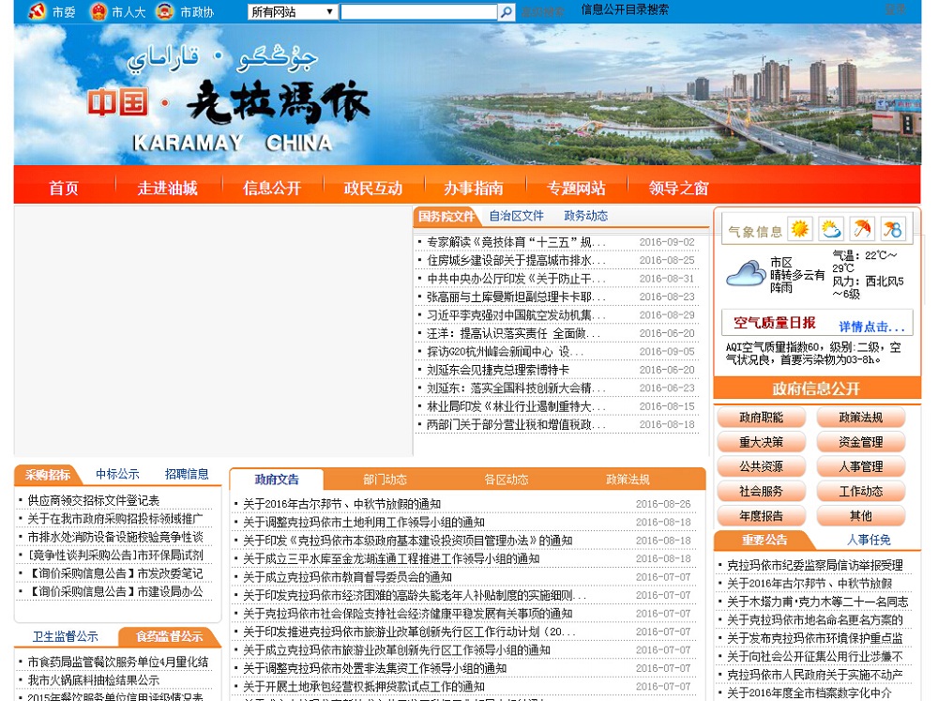The width and height of the screenshot is (938, 701).
Task: Click the 重大决策 button
Action: tap(761, 442)
